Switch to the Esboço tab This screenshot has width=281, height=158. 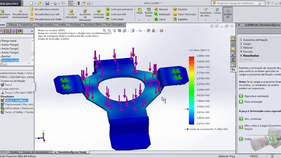tap(13, 25)
